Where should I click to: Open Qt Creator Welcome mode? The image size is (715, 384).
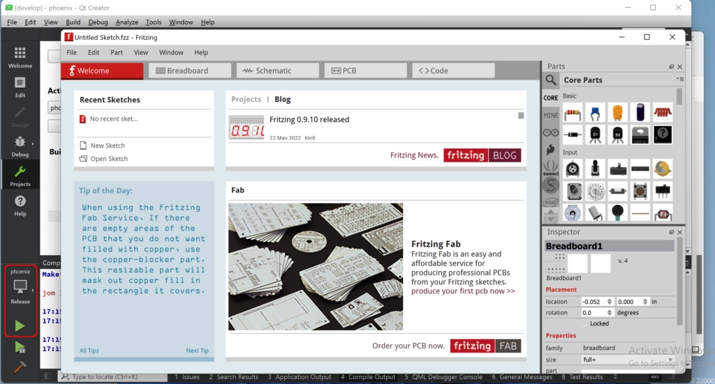(20, 57)
